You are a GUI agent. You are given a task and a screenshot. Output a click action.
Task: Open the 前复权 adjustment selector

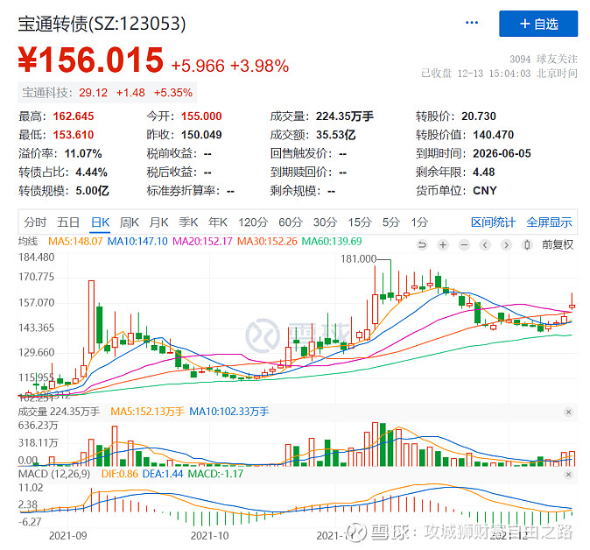click(558, 245)
